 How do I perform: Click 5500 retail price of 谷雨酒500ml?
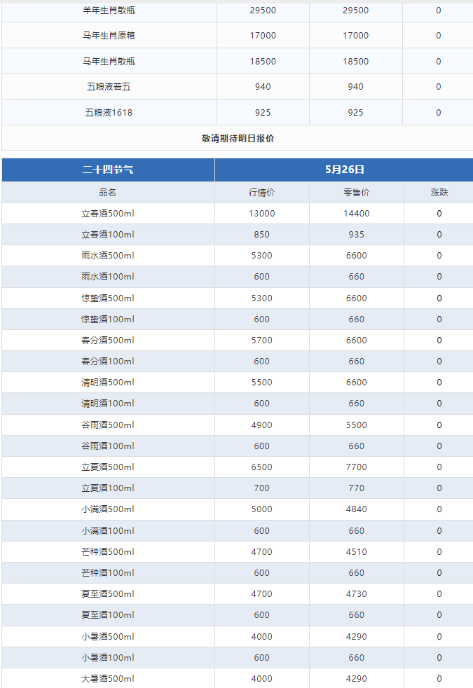356,425
